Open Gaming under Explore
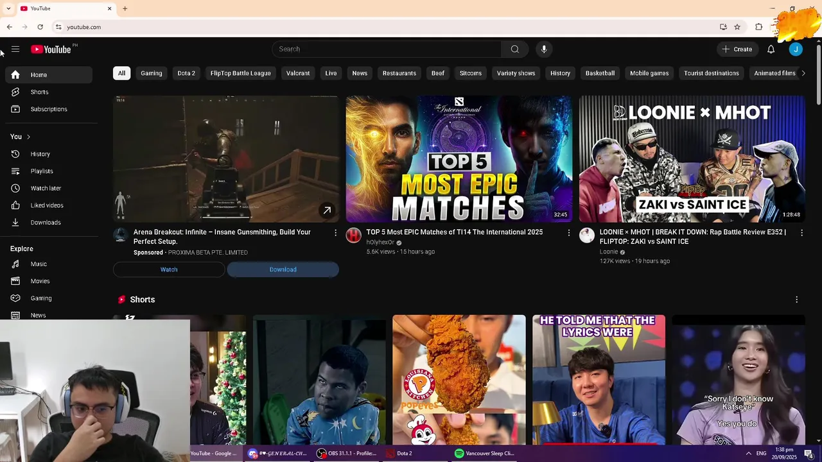This screenshot has width=822, height=462. [x=49, y=298]
